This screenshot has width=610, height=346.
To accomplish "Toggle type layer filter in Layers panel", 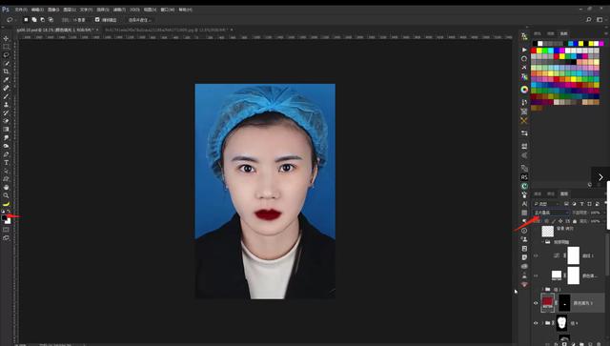I will pyautogui.click(x=582, y=204).
